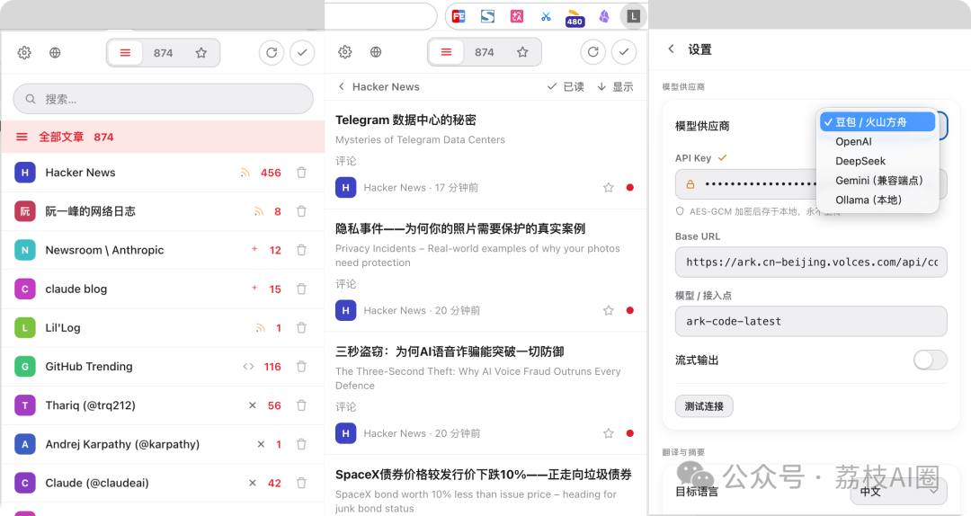The height and width of the screenshot is (516, 971).
Task: Click the FE browser extension icon
Action: [x=459, y=17]
